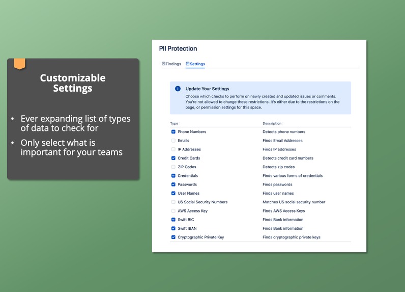Uncheck the Swift IBAN checkbox
Screen dimensions: 405x292
(173, 228)
